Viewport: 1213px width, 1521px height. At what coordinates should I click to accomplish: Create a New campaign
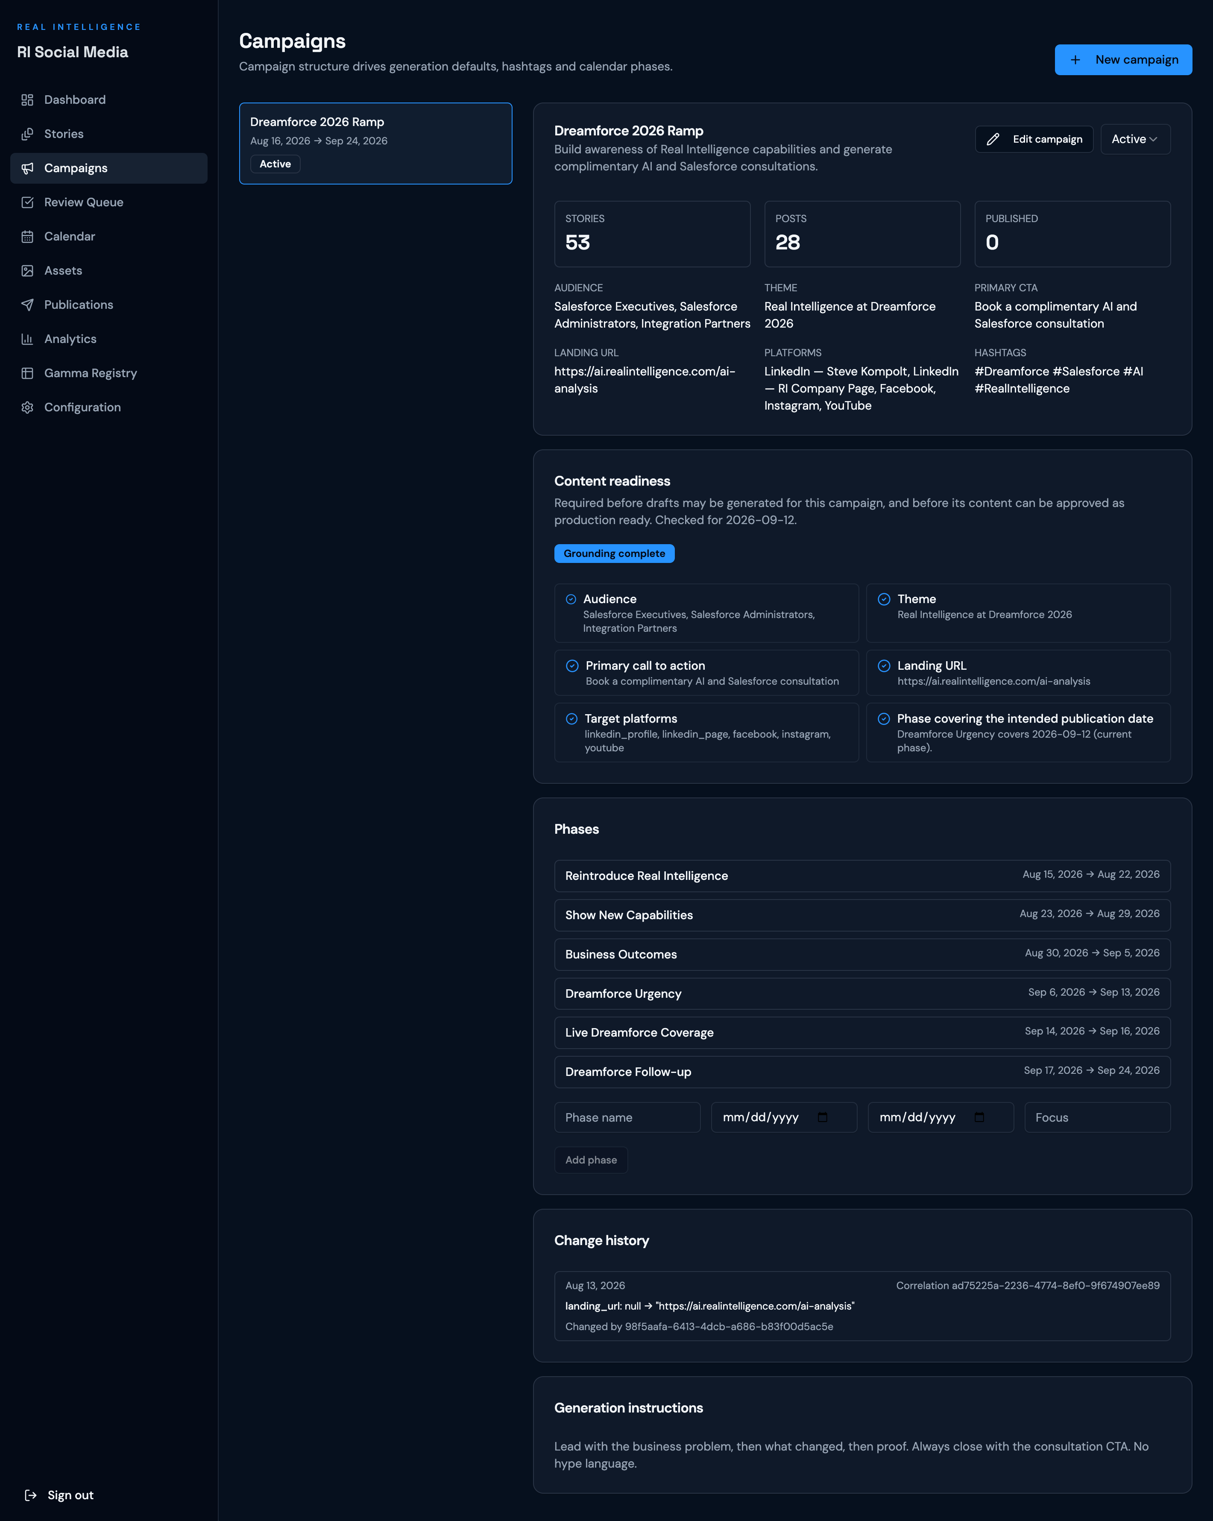coord(1123,60)
